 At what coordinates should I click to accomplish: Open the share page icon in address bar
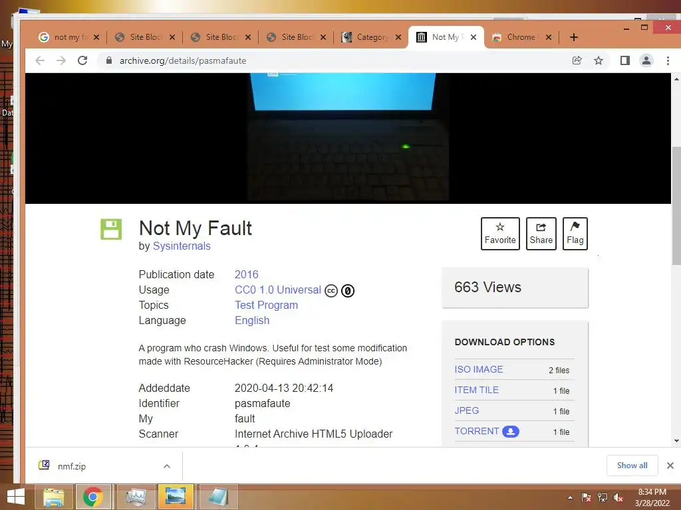tap(577, 60)
